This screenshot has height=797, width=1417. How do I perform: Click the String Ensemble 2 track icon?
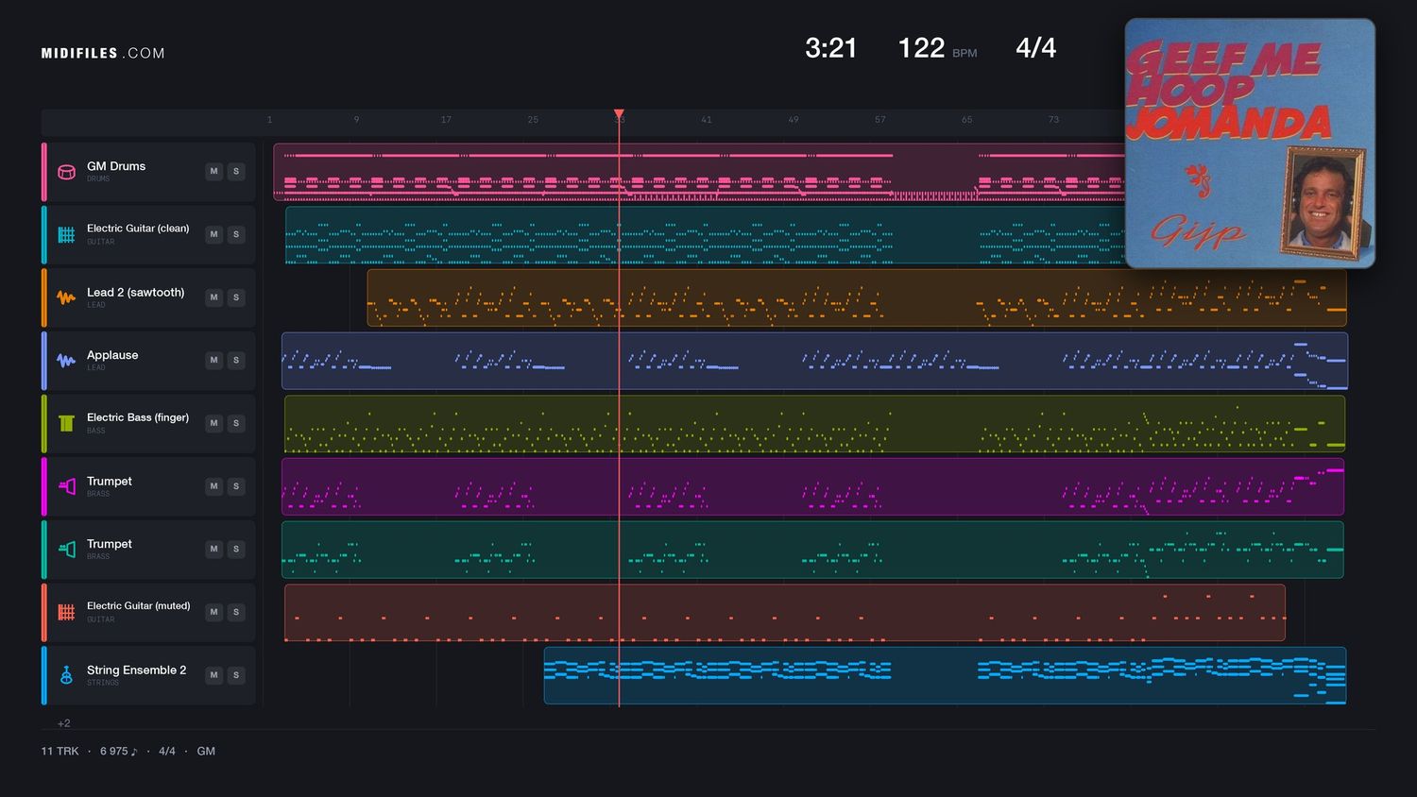(x=66, y=675)
